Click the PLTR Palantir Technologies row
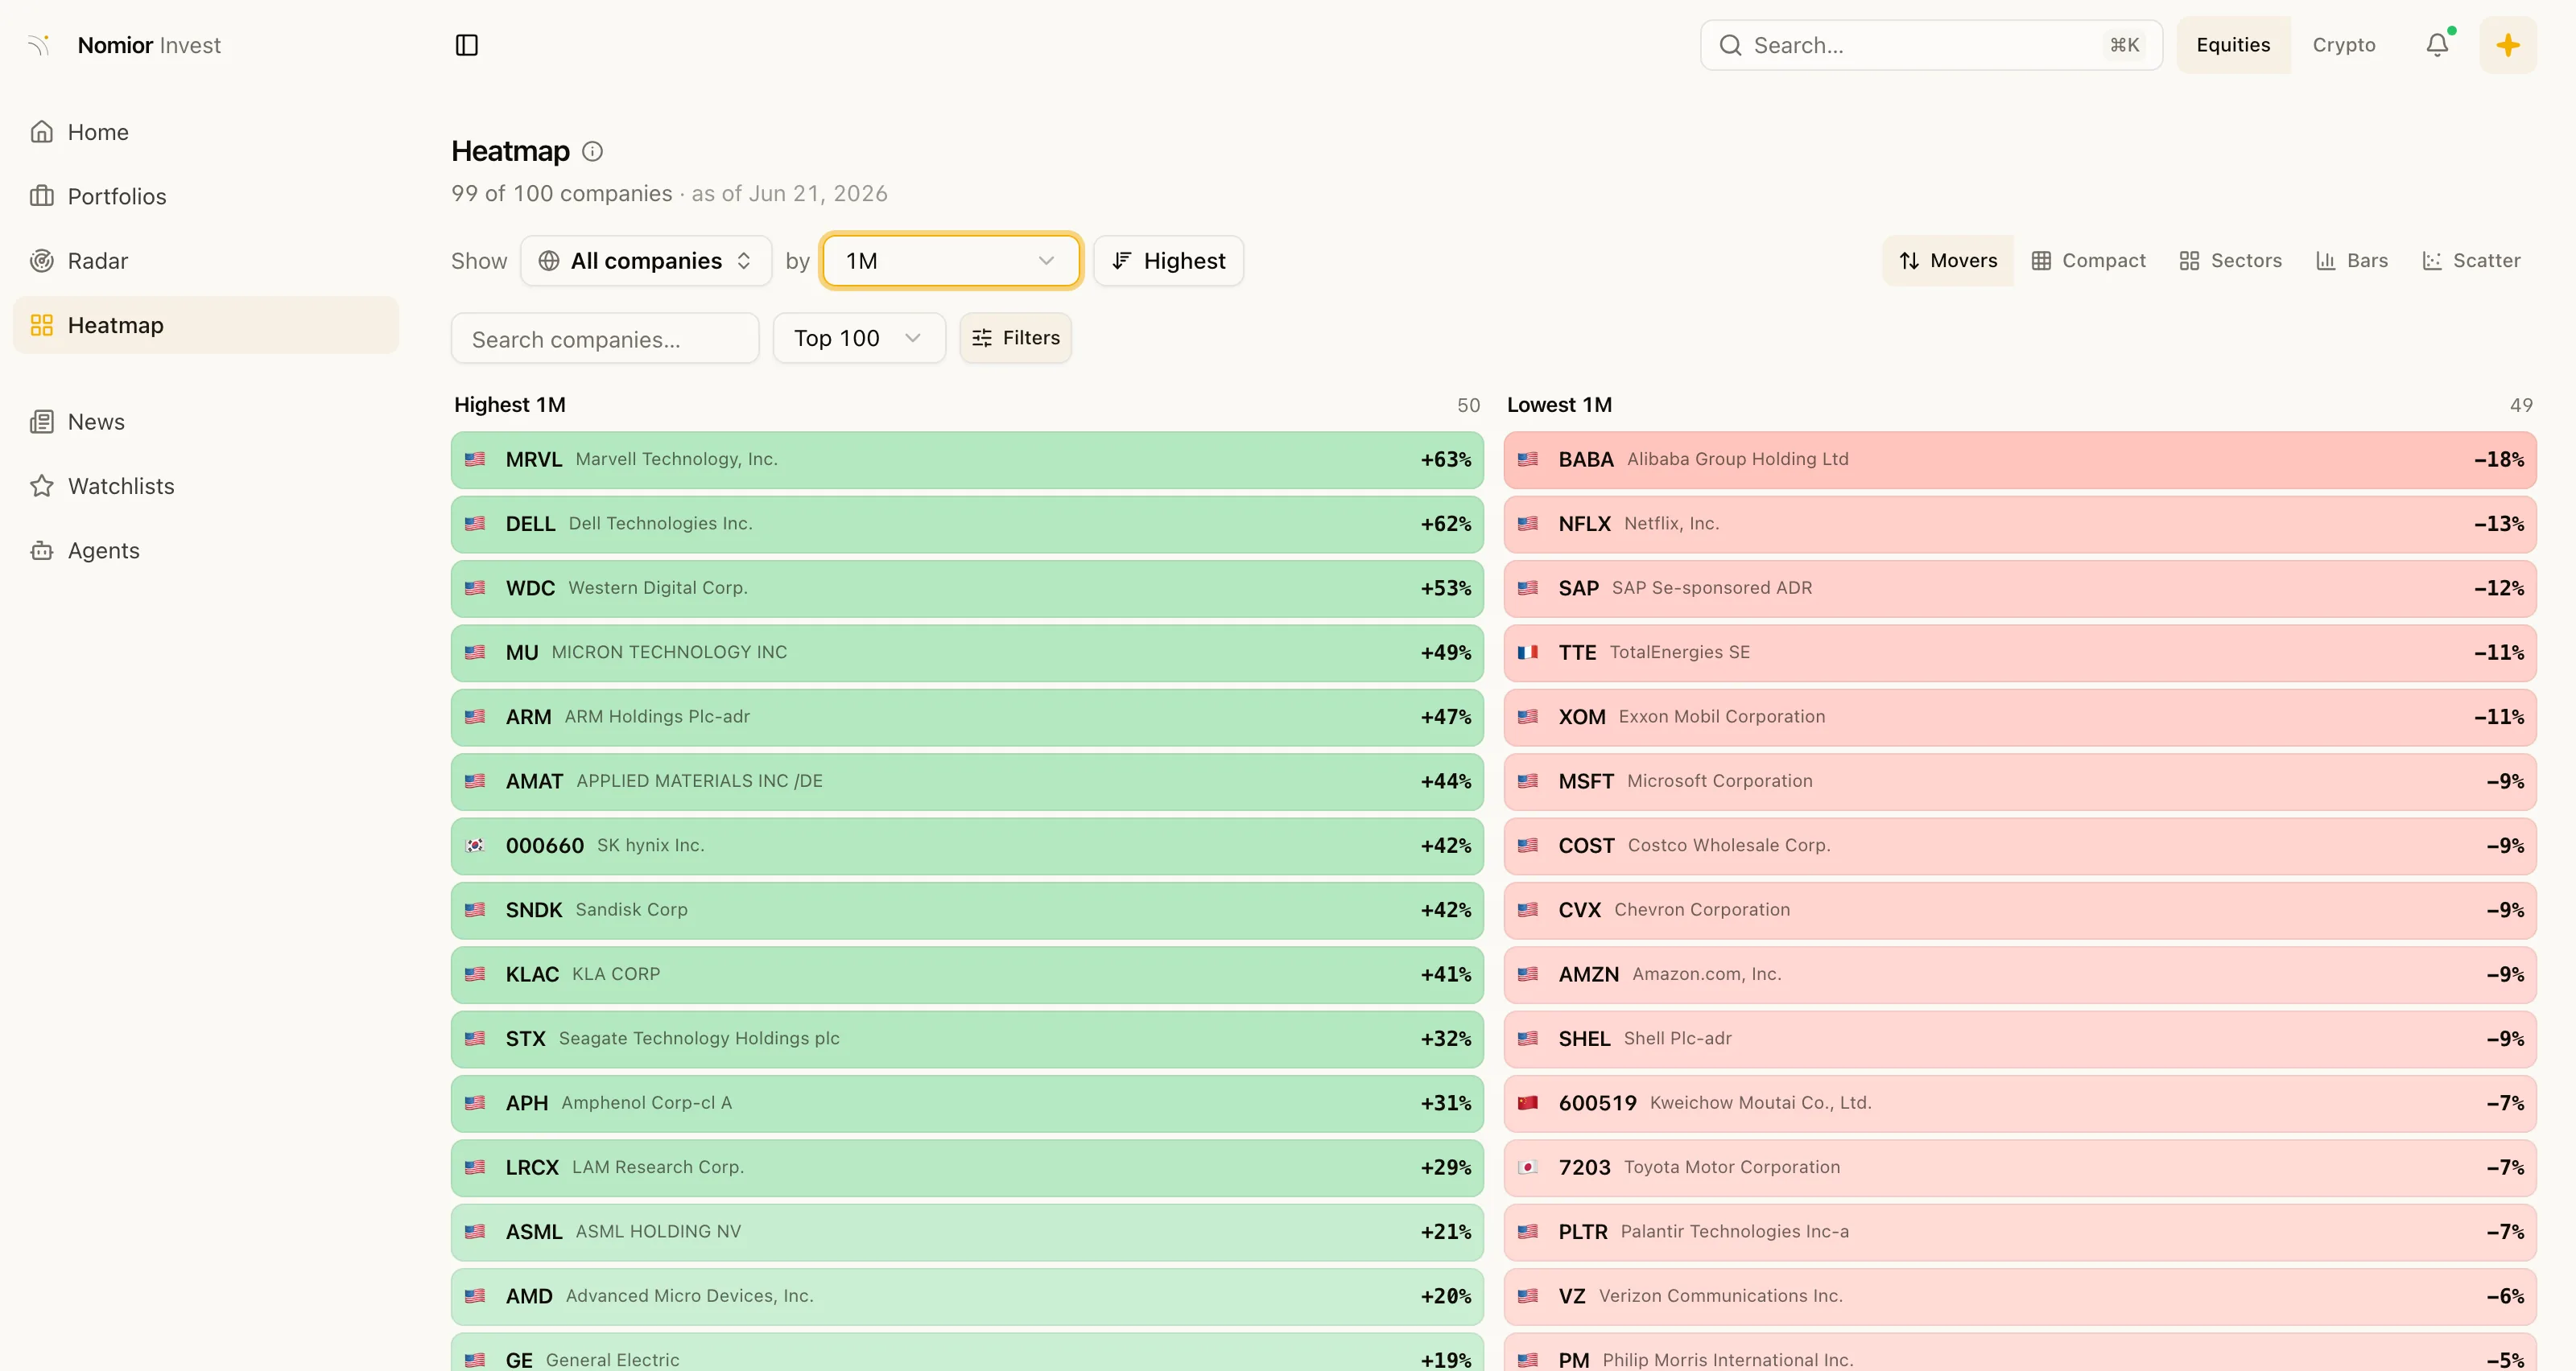Viewport: 2576px width, 1371px height. 2020,1232
